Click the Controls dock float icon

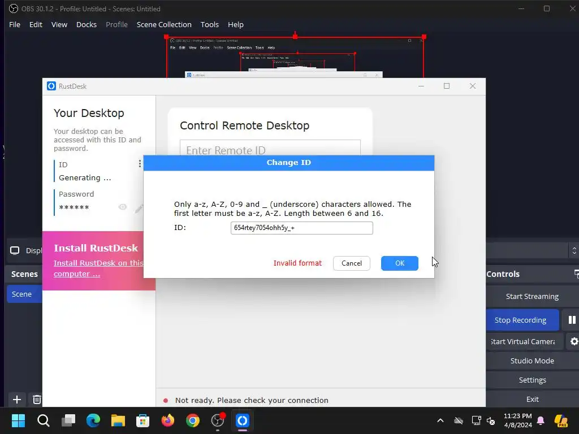point(576,274)
